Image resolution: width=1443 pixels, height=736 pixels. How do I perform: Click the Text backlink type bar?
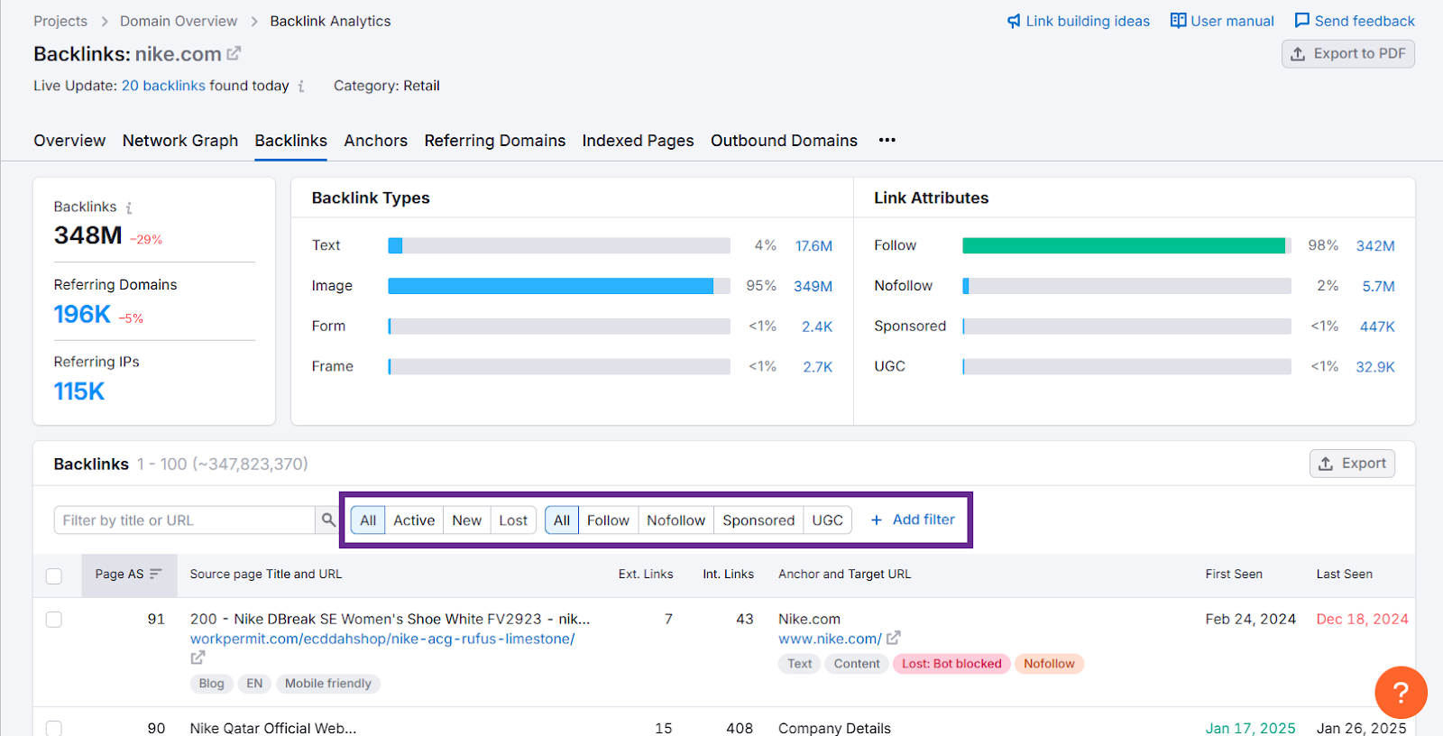click(x=559, y=245)
